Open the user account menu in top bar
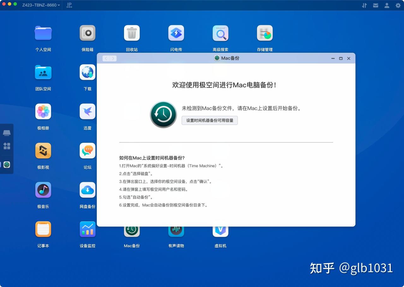404x287 pixels. tap(387, 5)
